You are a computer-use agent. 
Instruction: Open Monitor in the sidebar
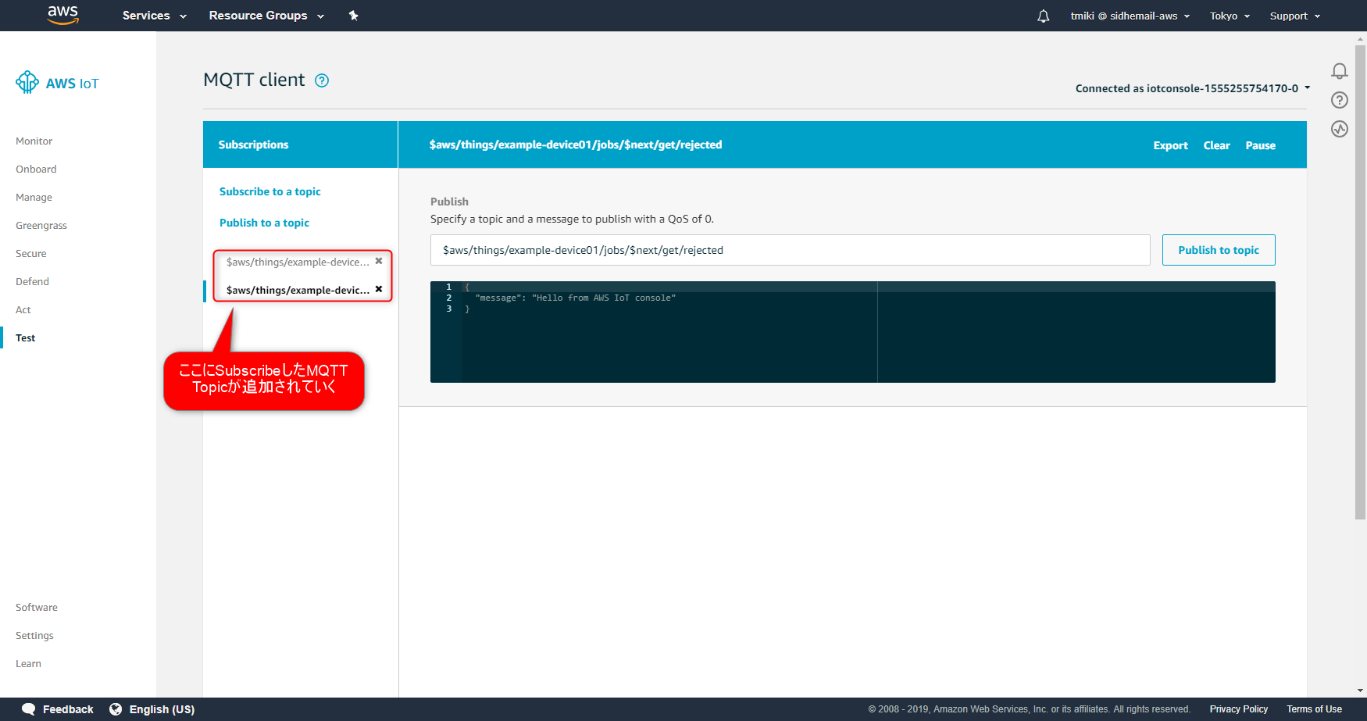tap(34, 141)
